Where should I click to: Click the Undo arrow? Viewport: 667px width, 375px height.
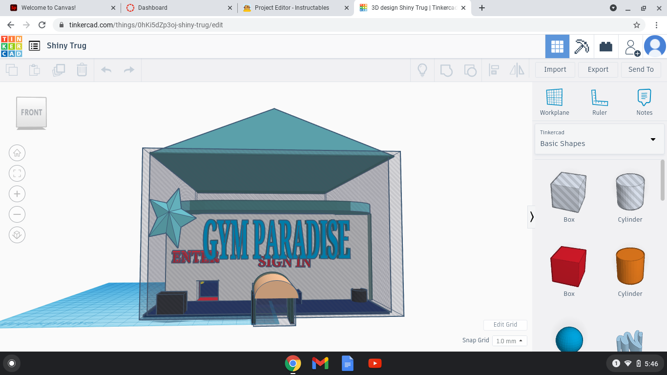coord(106,70)
